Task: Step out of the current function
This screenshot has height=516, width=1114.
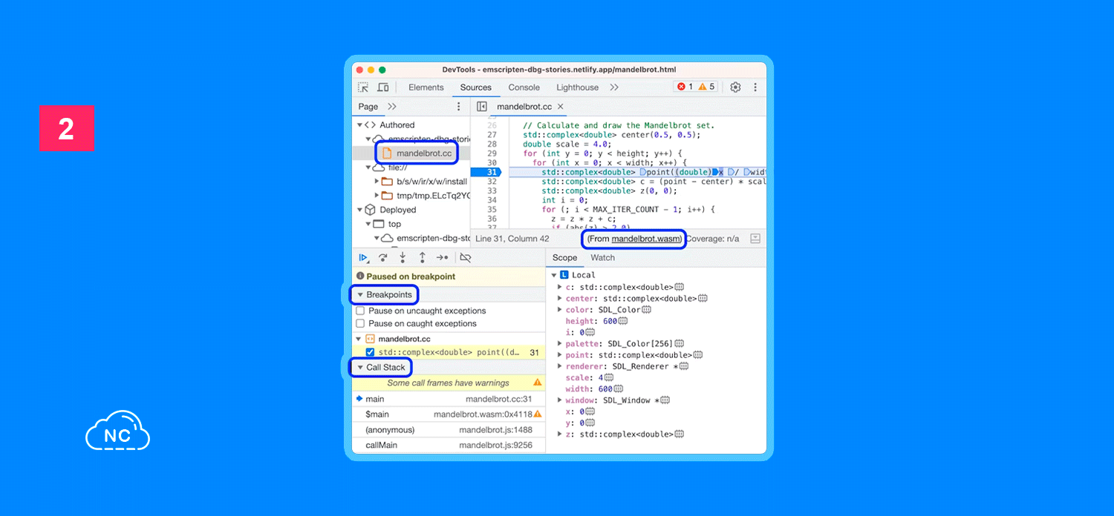Action: pyautogui.click(x=422, y=257)
